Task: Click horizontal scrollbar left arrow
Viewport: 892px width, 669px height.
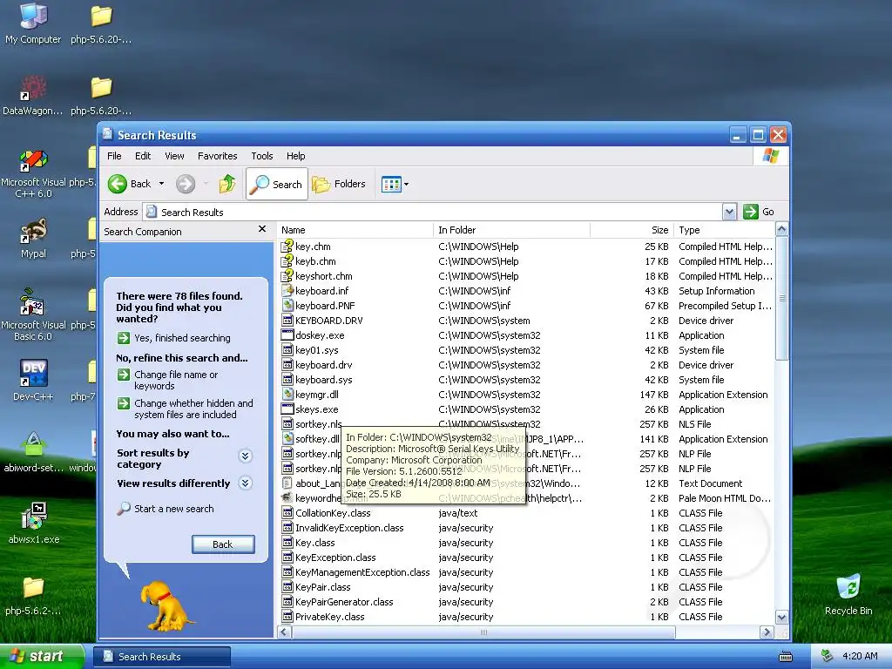Action: coord(285,632)
